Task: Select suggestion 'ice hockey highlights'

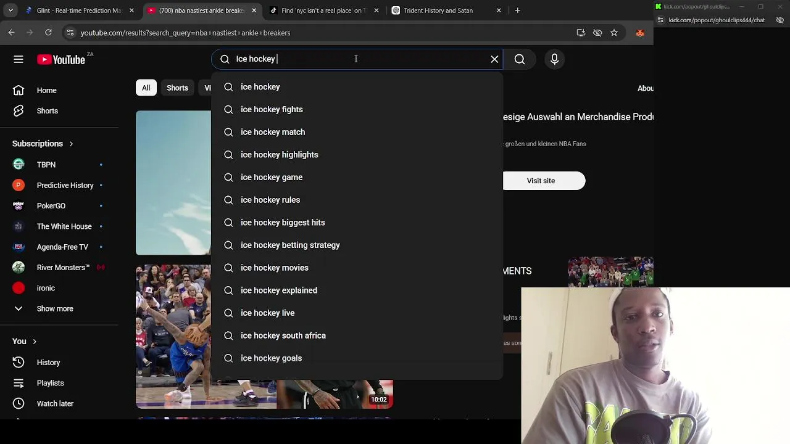Action: (357, 155)
